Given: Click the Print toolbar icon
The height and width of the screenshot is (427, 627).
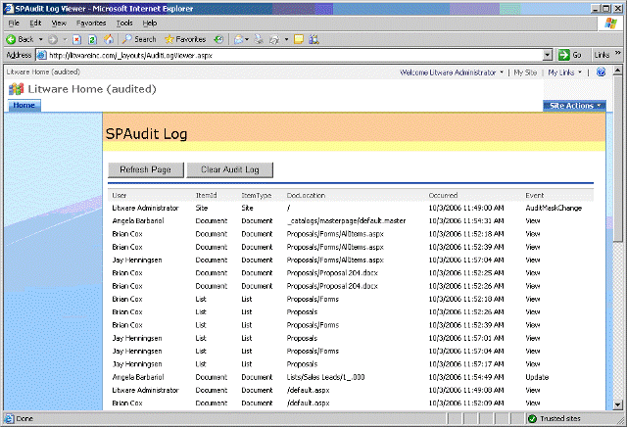Looking at the screenshot, I should point(259,39).
